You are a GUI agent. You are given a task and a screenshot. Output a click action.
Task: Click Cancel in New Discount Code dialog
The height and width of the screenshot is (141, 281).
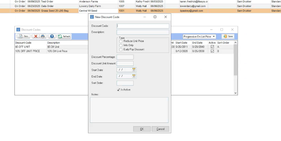click(160, 129)
